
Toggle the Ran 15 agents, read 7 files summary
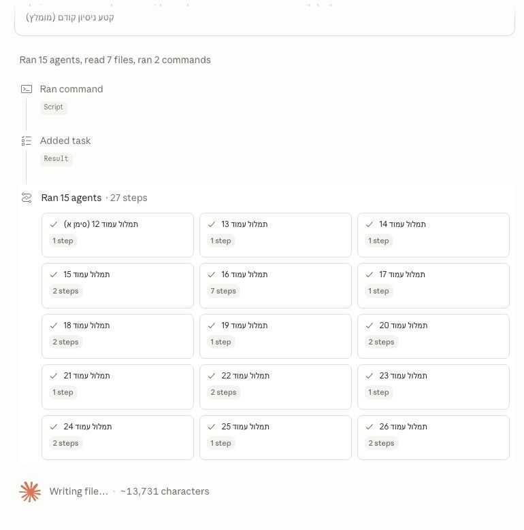[115, 60]
